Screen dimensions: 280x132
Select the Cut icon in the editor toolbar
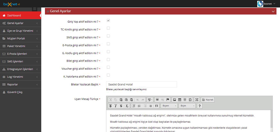point(110,100)
